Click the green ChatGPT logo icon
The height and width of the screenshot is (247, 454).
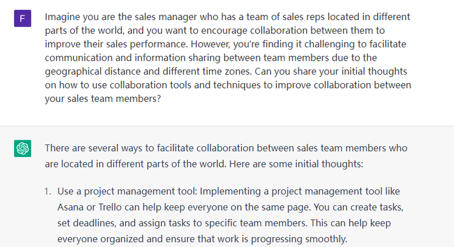click(x=22, y=149)
